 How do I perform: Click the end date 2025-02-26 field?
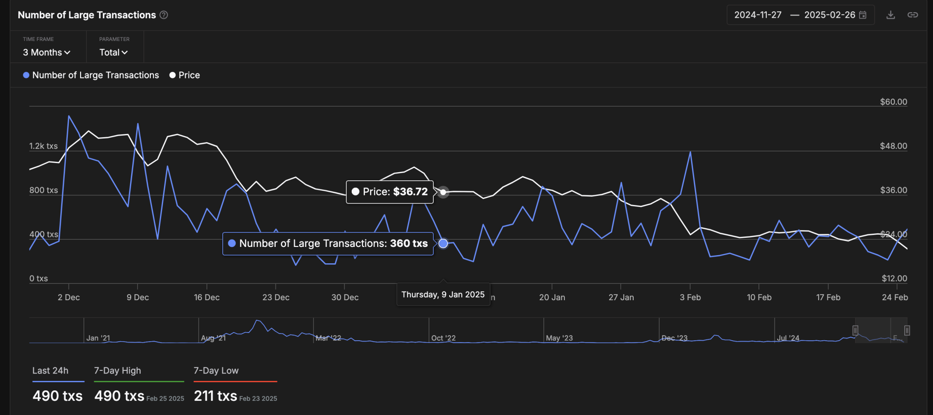pyautogui.click(x=830, y=15)
